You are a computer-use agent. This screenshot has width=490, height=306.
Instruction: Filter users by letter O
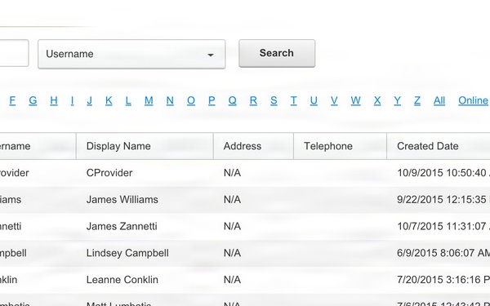coord(191,100)
